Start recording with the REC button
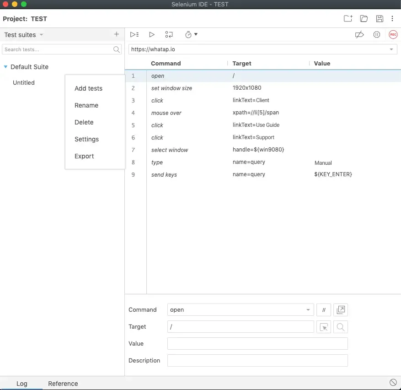401x390 pixels. (x=393, y=34)
